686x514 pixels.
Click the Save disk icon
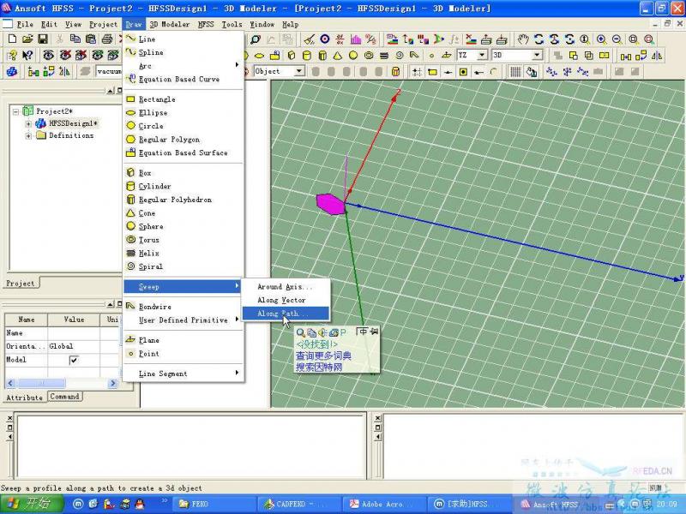(x=43, y=39)
